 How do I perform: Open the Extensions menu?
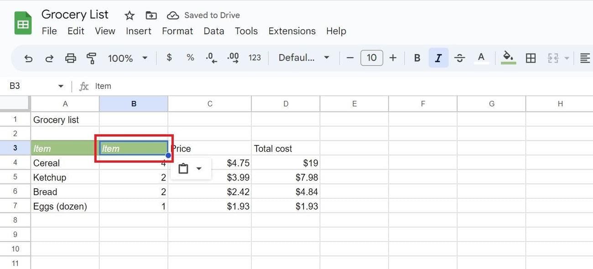point(292,31)
